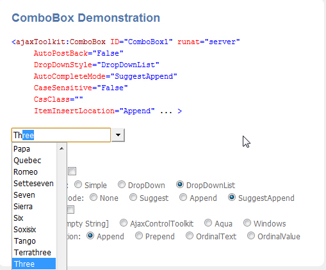Screen dimensions: 326x270
Task: Select the DropDownList radio button
Action: click(180, 184)
